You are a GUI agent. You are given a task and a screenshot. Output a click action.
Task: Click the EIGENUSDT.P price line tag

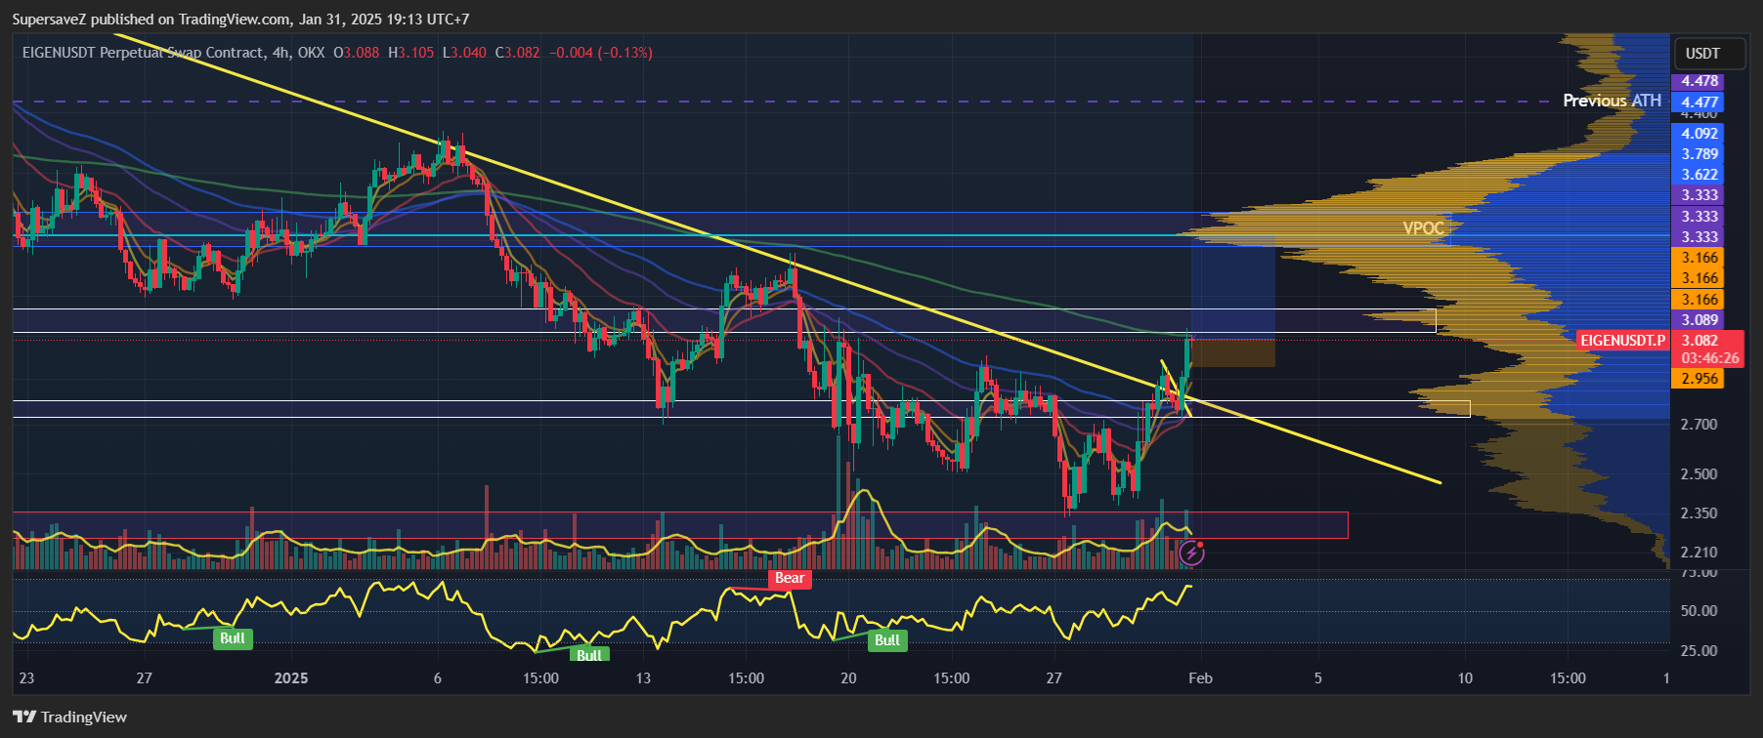coord(1622,341)
